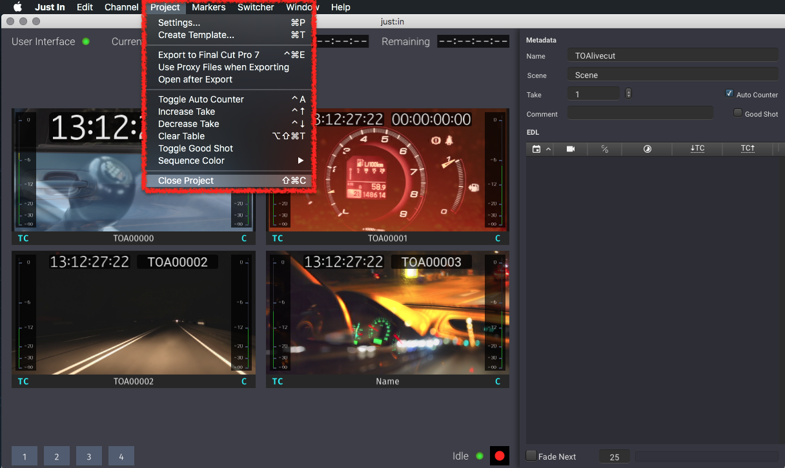Click the TOA00001 clip name label
This screenshot has width=785, height=468.
tap(388, 238)
